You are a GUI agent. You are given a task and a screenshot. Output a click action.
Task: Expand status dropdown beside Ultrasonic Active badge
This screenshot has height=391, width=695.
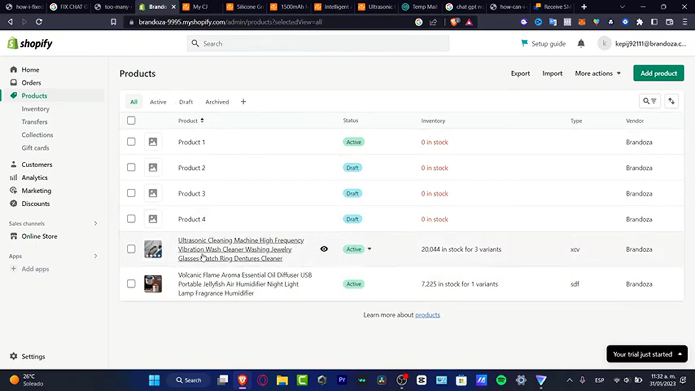[370, 249]
